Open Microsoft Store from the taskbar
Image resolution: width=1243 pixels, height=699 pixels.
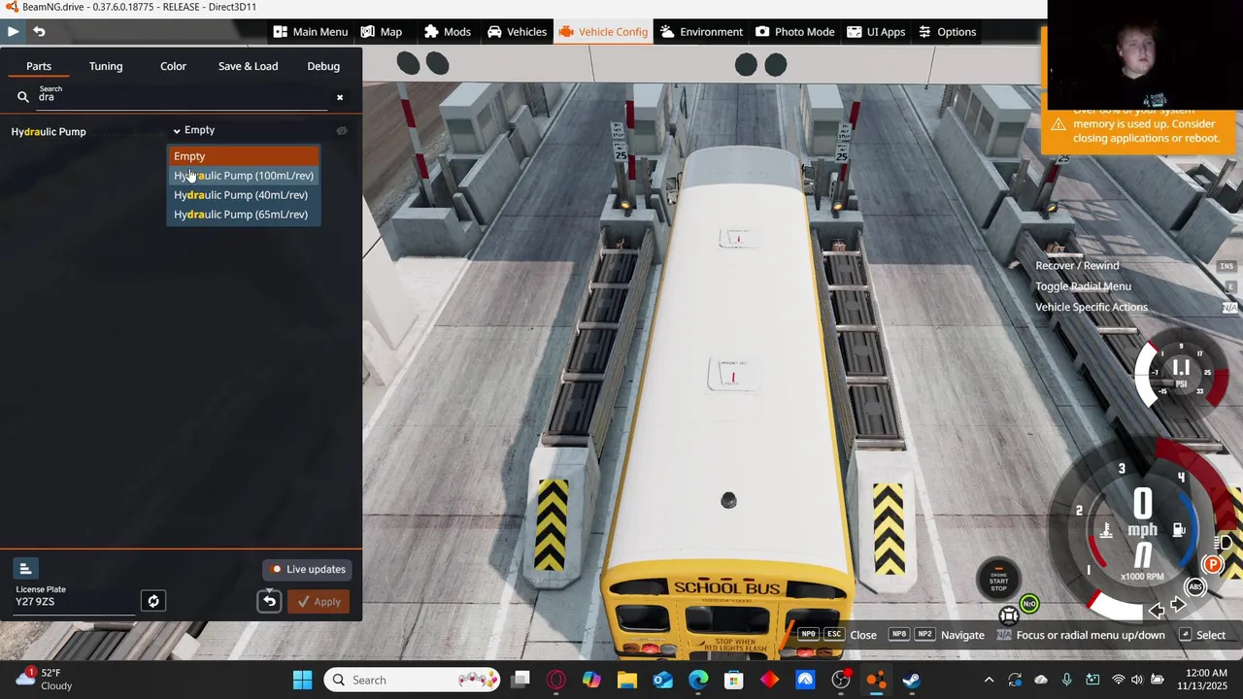734,680
